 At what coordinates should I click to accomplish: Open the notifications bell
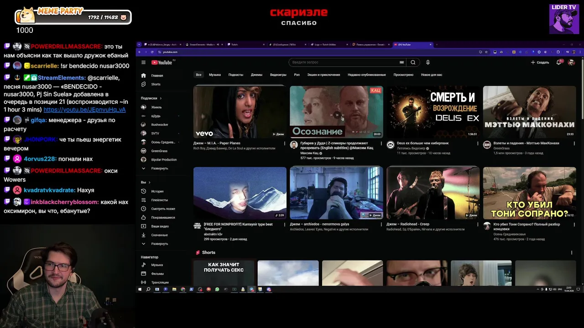(x=559, y=62)
